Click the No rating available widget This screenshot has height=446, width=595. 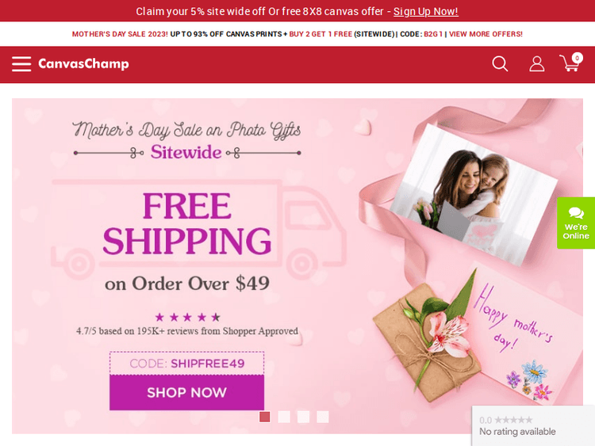coord(533,425)
